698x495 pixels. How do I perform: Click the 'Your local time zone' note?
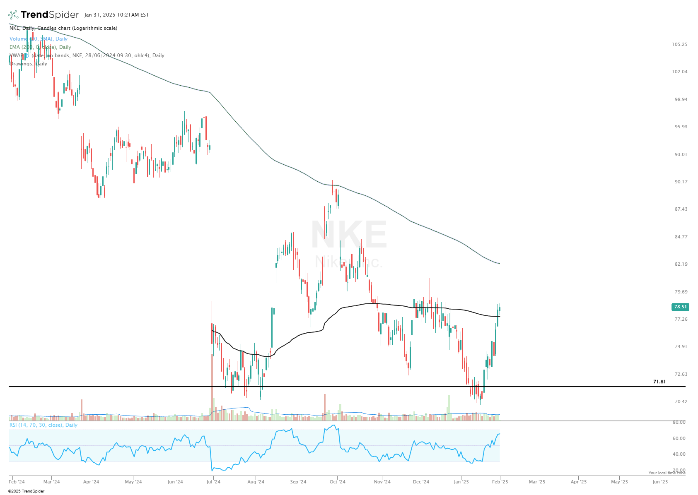(x=667, y=473)
